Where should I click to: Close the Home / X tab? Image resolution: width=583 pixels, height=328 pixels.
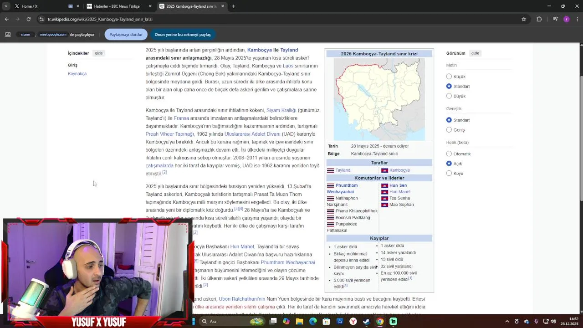point(78,6)
